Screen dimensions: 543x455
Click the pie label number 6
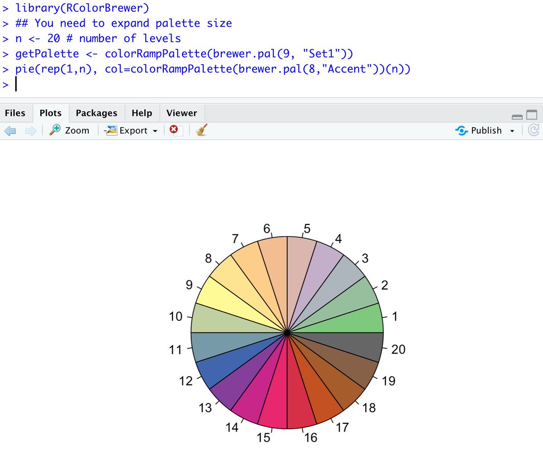267,229
